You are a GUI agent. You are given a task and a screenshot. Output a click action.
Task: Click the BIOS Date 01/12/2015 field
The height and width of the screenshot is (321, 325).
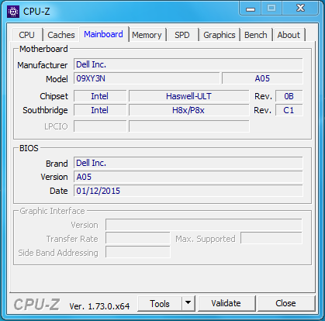point(188,191)
